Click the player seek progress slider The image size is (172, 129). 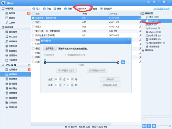(x=156, y=118)
